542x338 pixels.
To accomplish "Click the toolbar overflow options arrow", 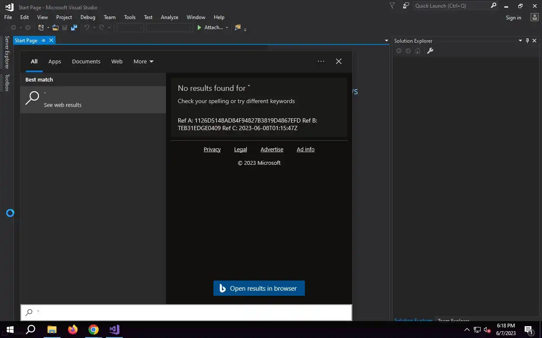I will 245,29.
